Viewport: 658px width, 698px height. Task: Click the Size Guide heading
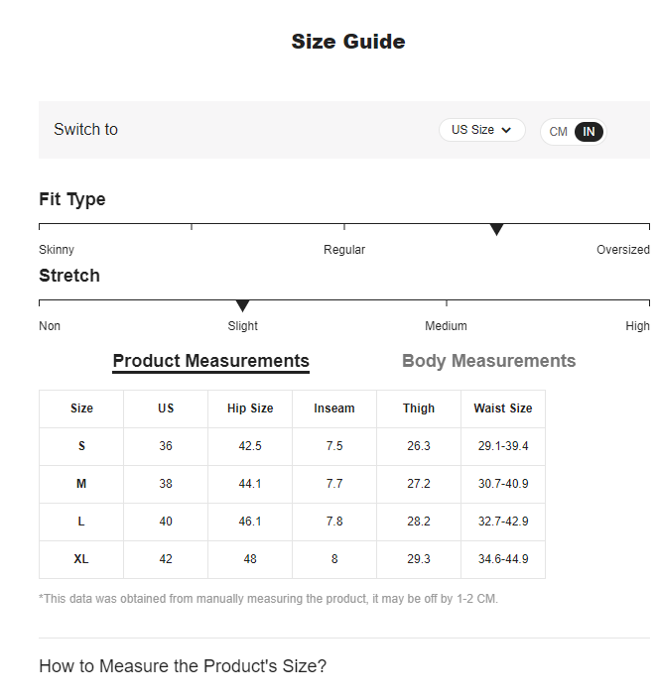[x=347, y=42]
